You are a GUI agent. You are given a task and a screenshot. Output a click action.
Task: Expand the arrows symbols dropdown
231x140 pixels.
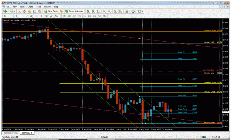59,16
